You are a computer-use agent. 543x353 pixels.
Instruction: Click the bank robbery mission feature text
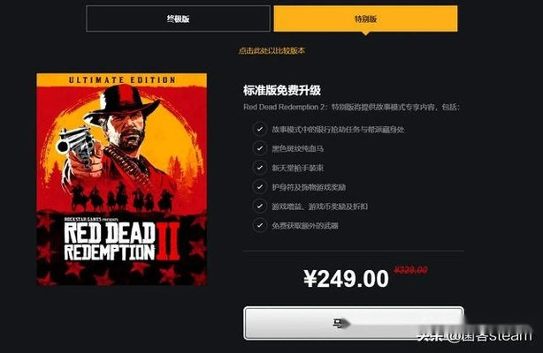coord(338,130)
